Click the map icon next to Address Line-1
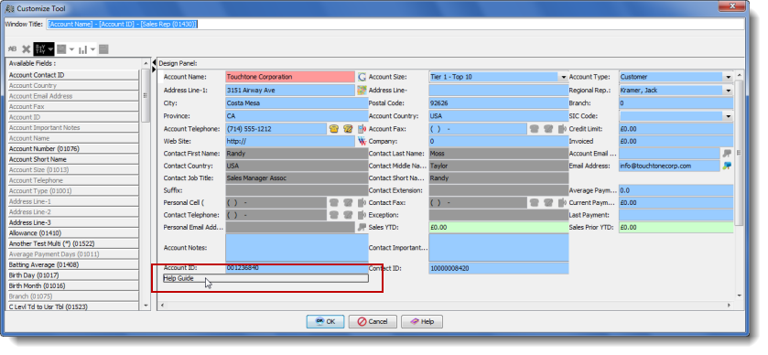 (362, 90)
